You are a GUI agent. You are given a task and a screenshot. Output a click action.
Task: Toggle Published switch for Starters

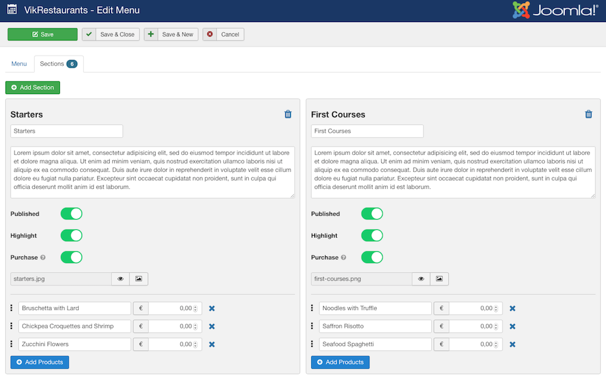[71, 214]
